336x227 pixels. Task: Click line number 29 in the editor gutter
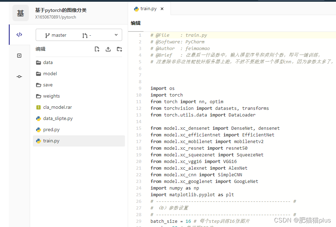139,221
